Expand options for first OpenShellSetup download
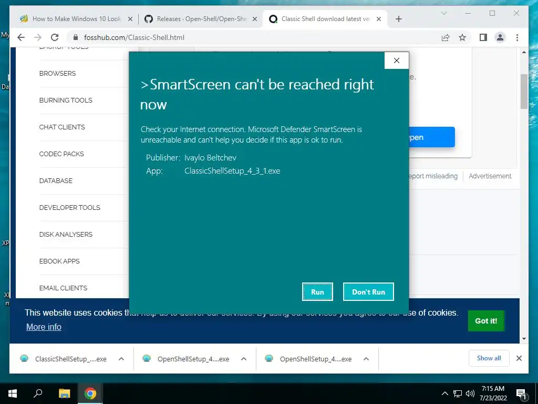538x404 pixels. coord(244,359)
